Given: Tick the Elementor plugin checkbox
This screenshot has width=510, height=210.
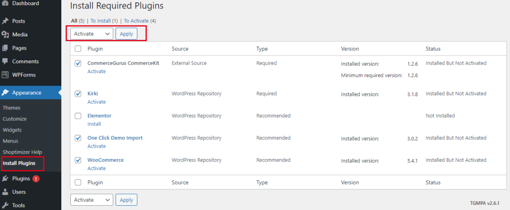Looking at the screenshot, I should [x=78, y=116].
